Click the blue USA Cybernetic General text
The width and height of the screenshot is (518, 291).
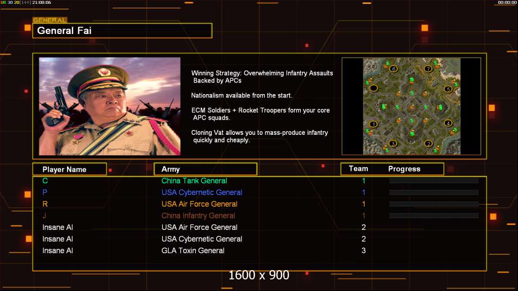(202, 192)
